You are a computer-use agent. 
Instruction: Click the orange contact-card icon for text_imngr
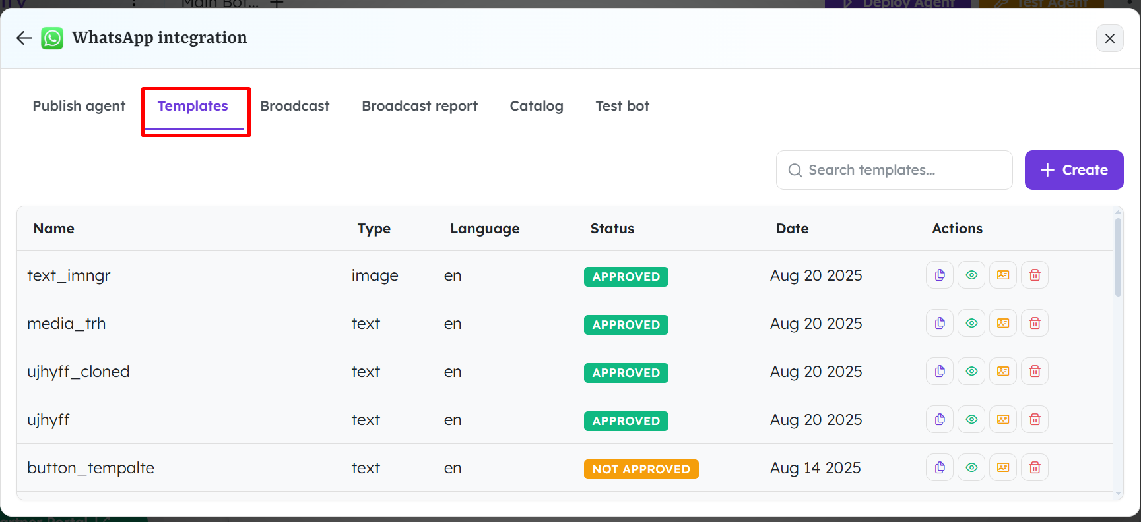(x=1003, y=275)
